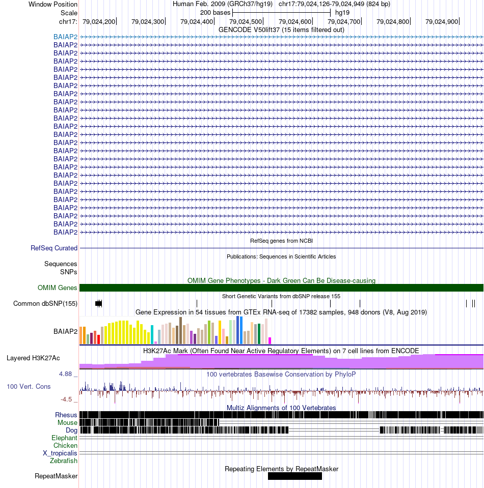
Task: Click the 100 Vert. Cons track label
Action: [29, 387]
